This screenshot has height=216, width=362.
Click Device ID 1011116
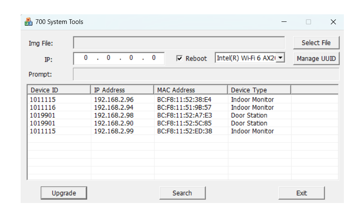click(43, 108)
